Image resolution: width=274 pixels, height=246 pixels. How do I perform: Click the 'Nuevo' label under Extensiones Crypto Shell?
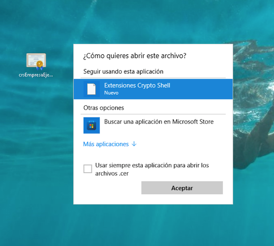click(x=112, y=93)
